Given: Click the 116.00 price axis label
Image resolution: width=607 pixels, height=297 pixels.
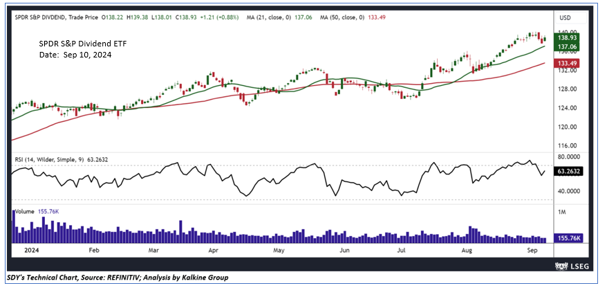Looking at the screenshot, I should coord(566,146).
